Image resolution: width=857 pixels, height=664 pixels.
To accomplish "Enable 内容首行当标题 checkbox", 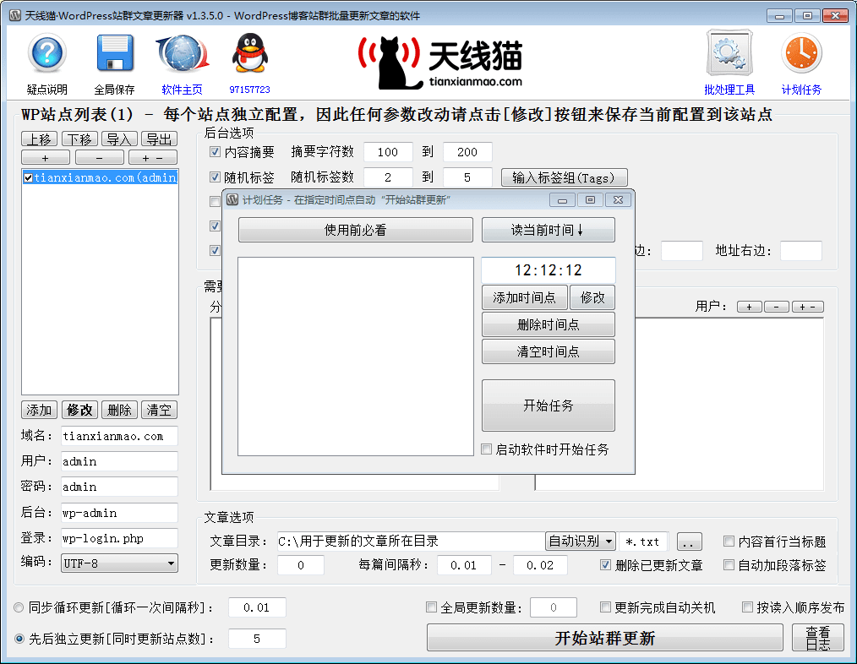I will click(729, 541).
